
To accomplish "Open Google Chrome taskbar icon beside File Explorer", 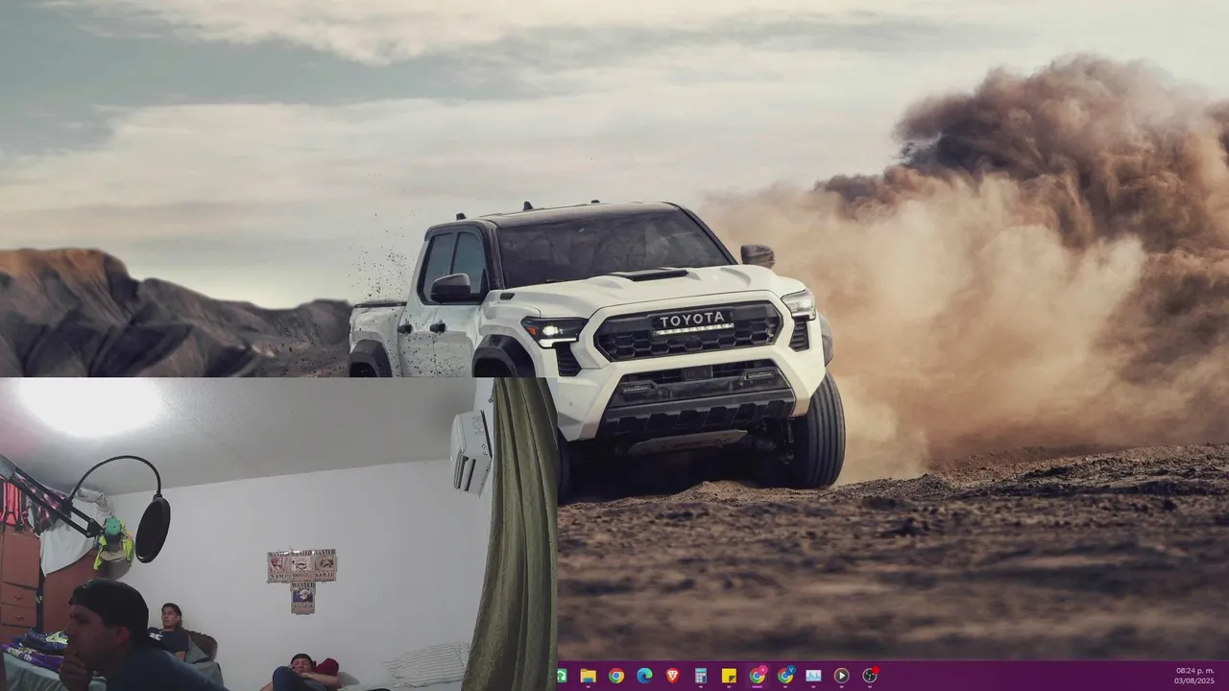I will (615, 676).
